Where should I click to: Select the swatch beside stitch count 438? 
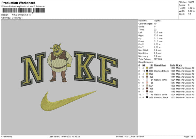click(x=147, y=89)
